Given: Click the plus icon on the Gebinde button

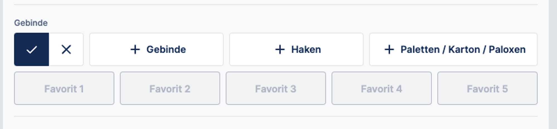Looking at the screenshot, I should (135, 50).
